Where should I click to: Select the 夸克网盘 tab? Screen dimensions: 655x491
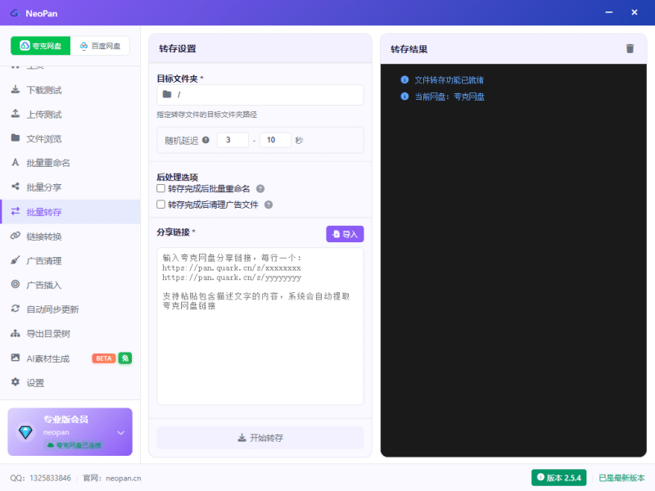click(x=41, y=46)
